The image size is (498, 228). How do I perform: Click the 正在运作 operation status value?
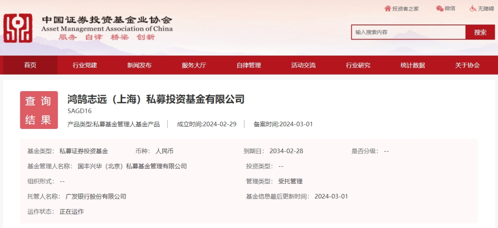click(x=72, y=211)
